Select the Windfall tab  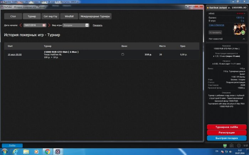[69, 16]
